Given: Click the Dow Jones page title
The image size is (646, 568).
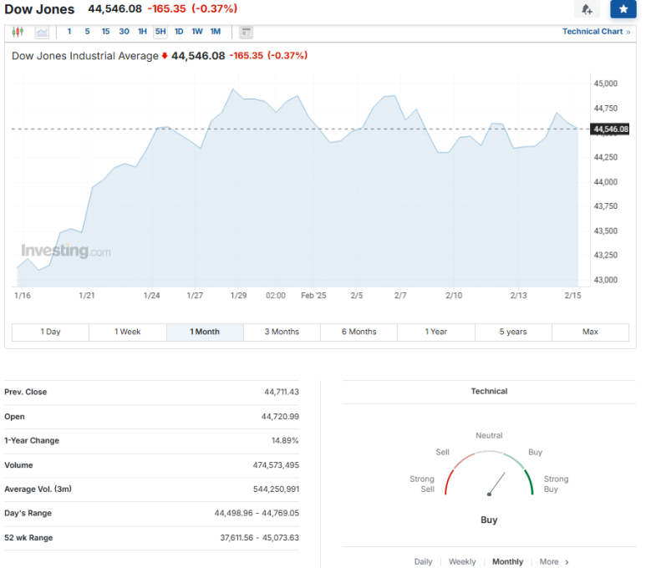Looking at the screenshot, I should coord(39,9).
